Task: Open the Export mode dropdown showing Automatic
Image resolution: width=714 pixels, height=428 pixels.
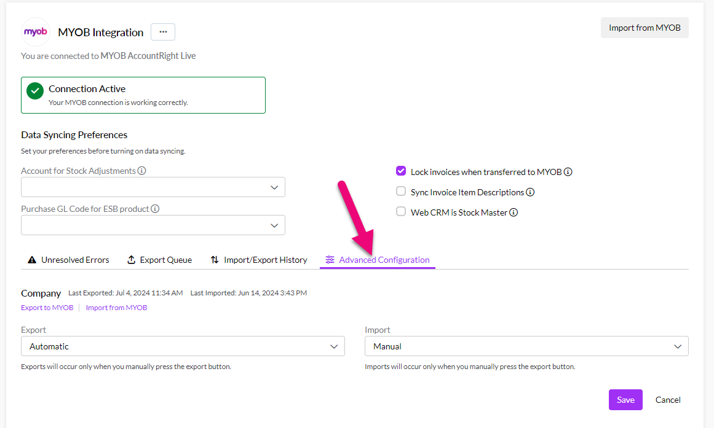Action: [183, 346]
